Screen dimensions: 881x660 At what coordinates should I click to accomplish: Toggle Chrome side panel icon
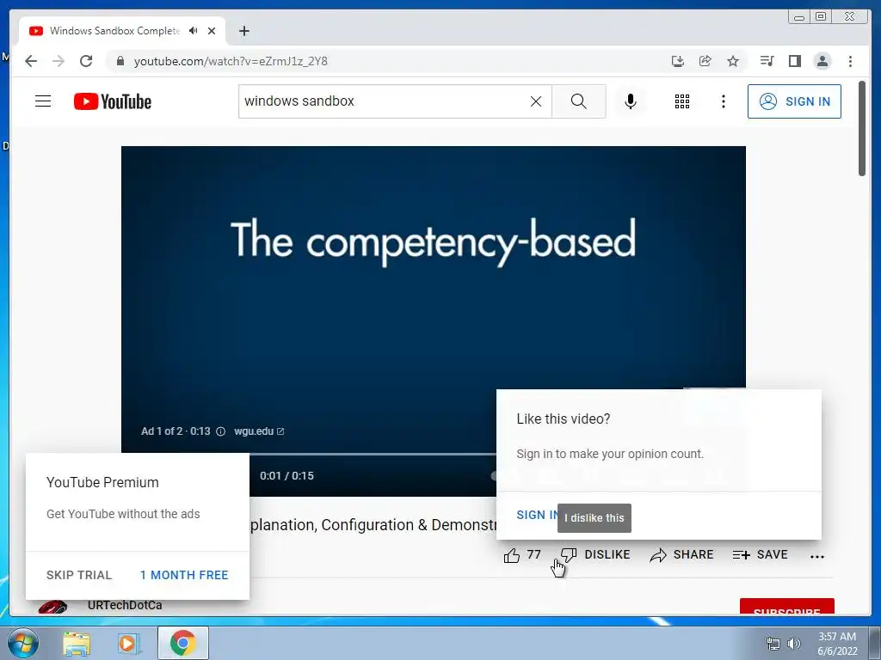coord(794,61)
